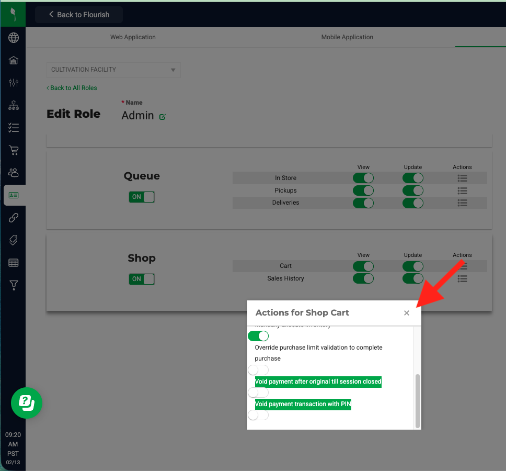
Task: Click the Flourish leaf logo
Action: tap(13, 14)
